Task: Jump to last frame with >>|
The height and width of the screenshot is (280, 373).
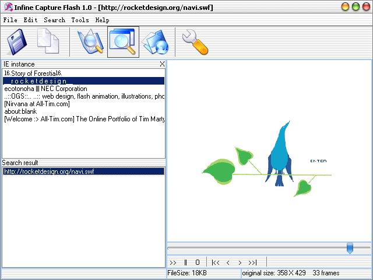Action: (252, 262)
